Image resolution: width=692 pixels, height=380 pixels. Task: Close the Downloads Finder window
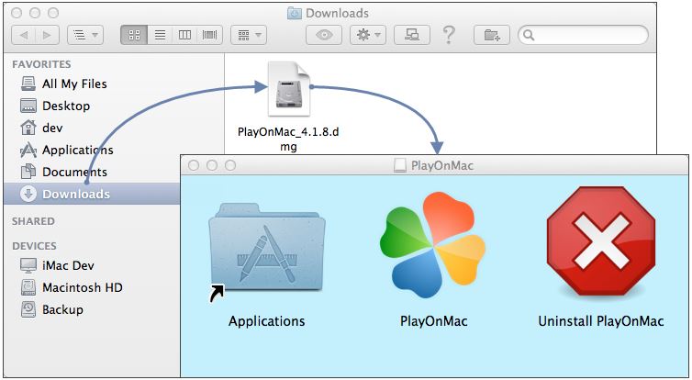coord(17,13)
